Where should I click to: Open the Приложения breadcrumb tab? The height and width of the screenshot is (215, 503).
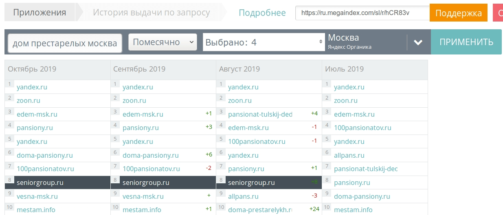(x=40, y=13)
